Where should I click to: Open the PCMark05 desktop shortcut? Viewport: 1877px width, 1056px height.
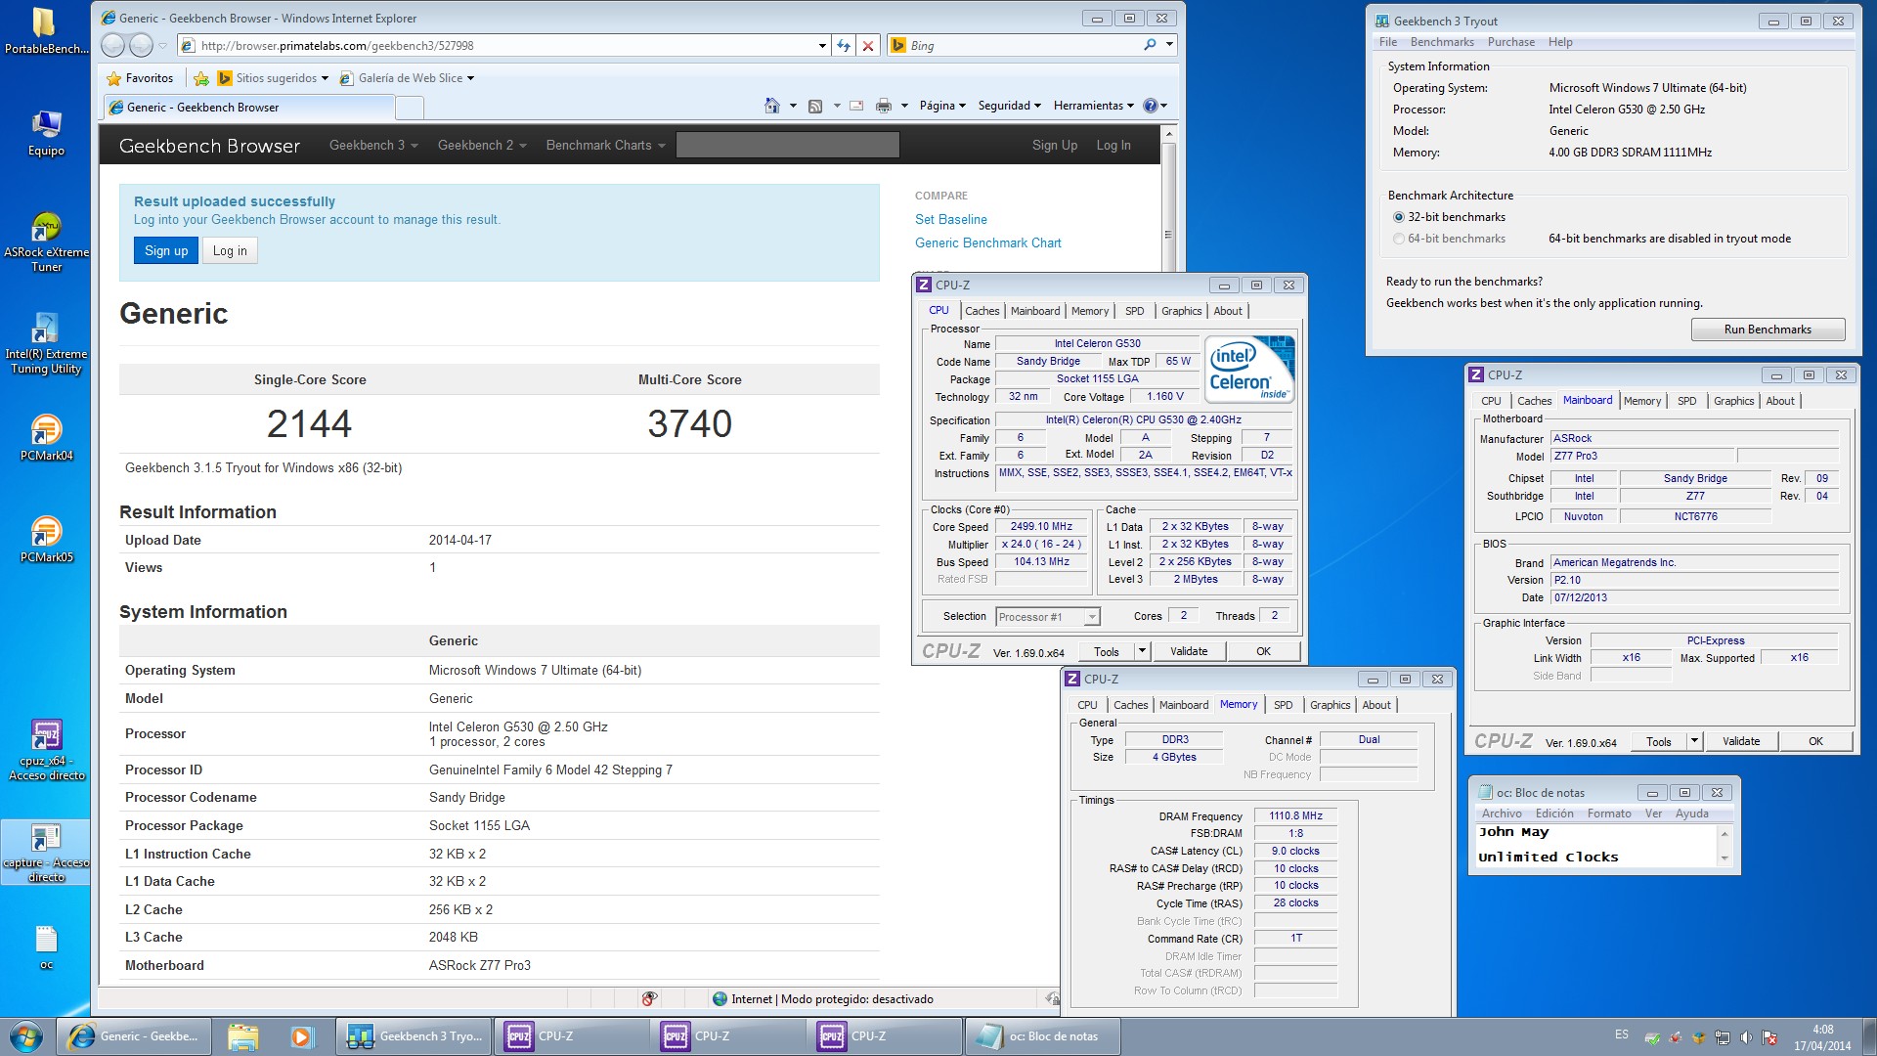46,539
